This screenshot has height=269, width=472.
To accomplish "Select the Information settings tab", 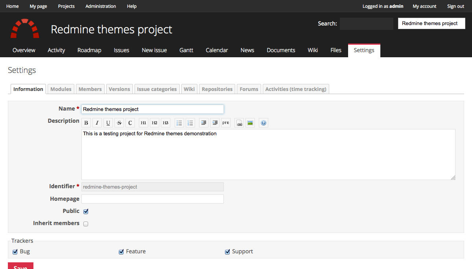I will click(28, 89).
